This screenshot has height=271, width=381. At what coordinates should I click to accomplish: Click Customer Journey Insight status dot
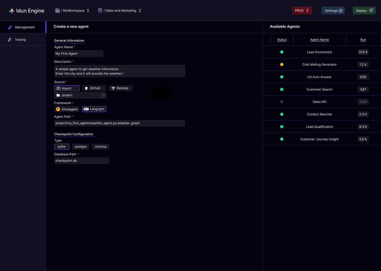pos(282,139)
